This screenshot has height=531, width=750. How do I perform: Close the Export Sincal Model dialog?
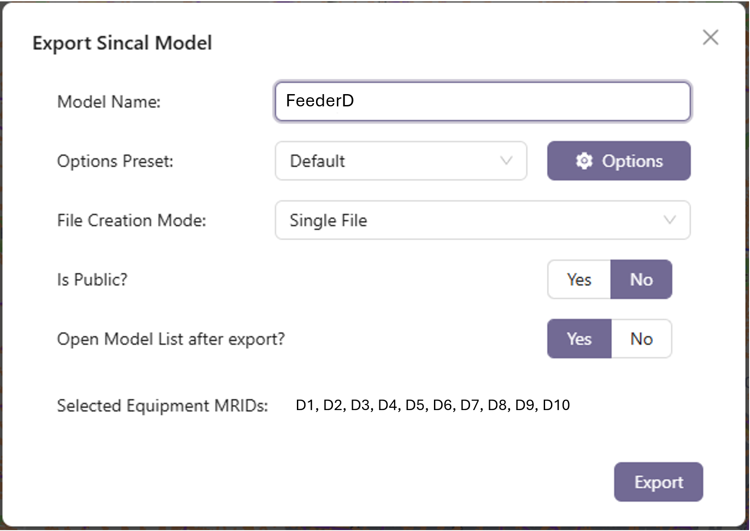pos(710,37)
